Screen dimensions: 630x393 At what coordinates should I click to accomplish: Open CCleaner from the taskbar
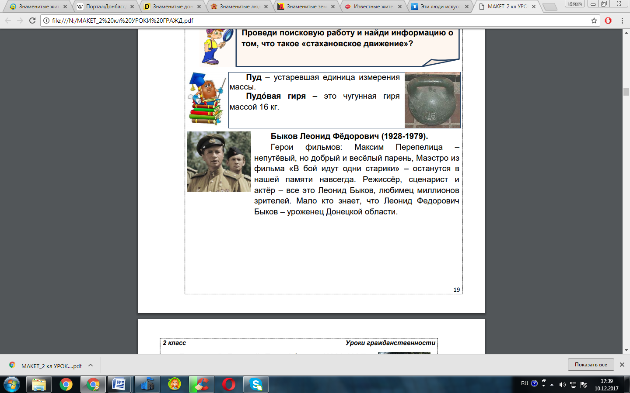point(202,384)
